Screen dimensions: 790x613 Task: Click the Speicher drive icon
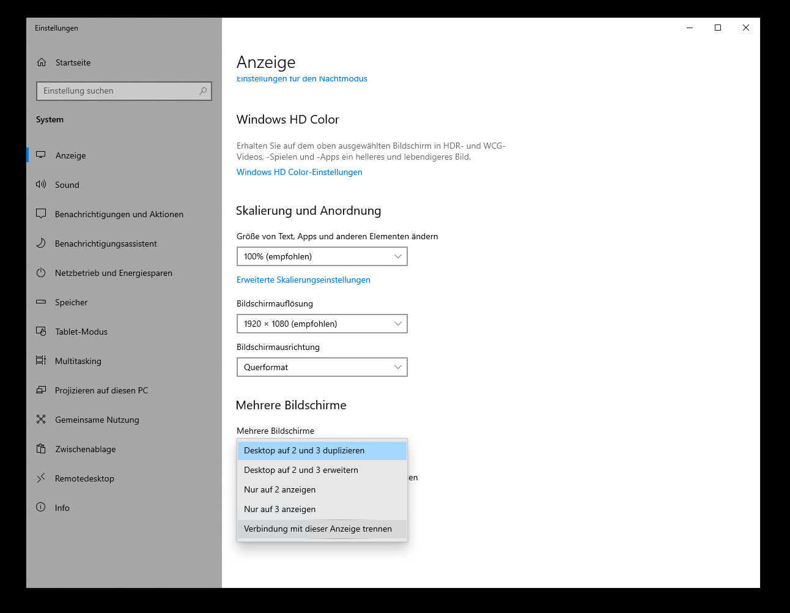click(41, 302)
